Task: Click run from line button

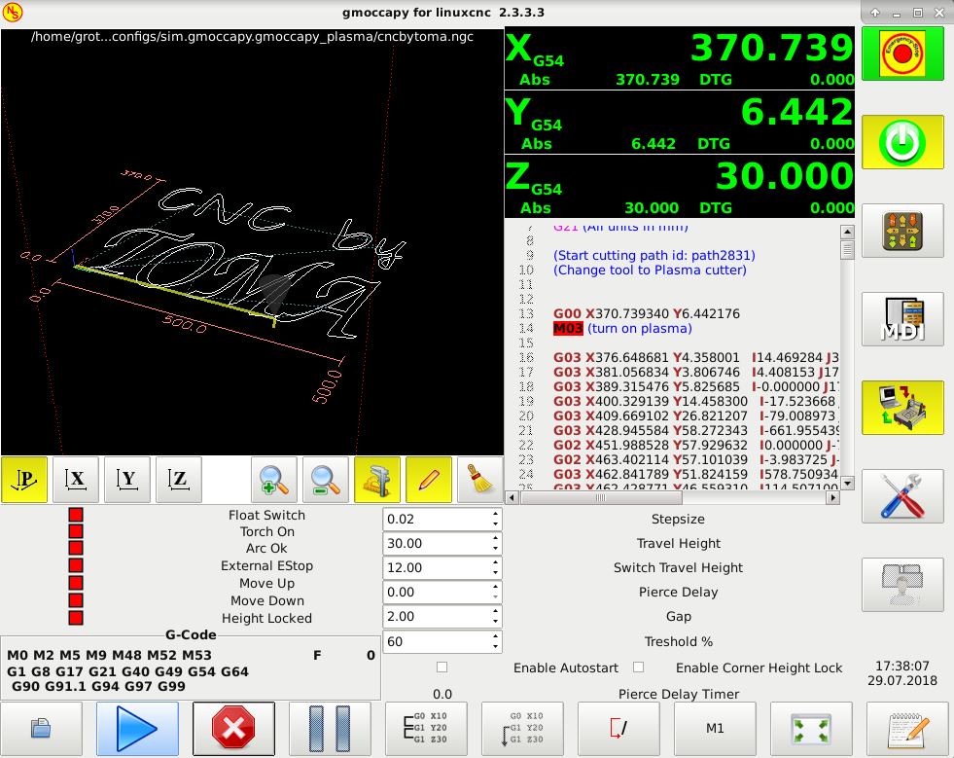Action: pyautogui.click(x=522, y=728)
